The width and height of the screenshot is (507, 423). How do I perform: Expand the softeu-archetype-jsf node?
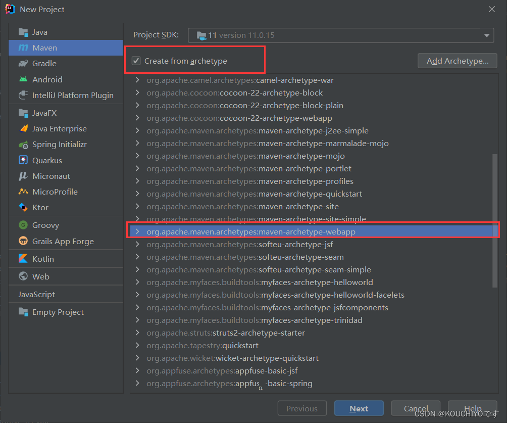137,244
